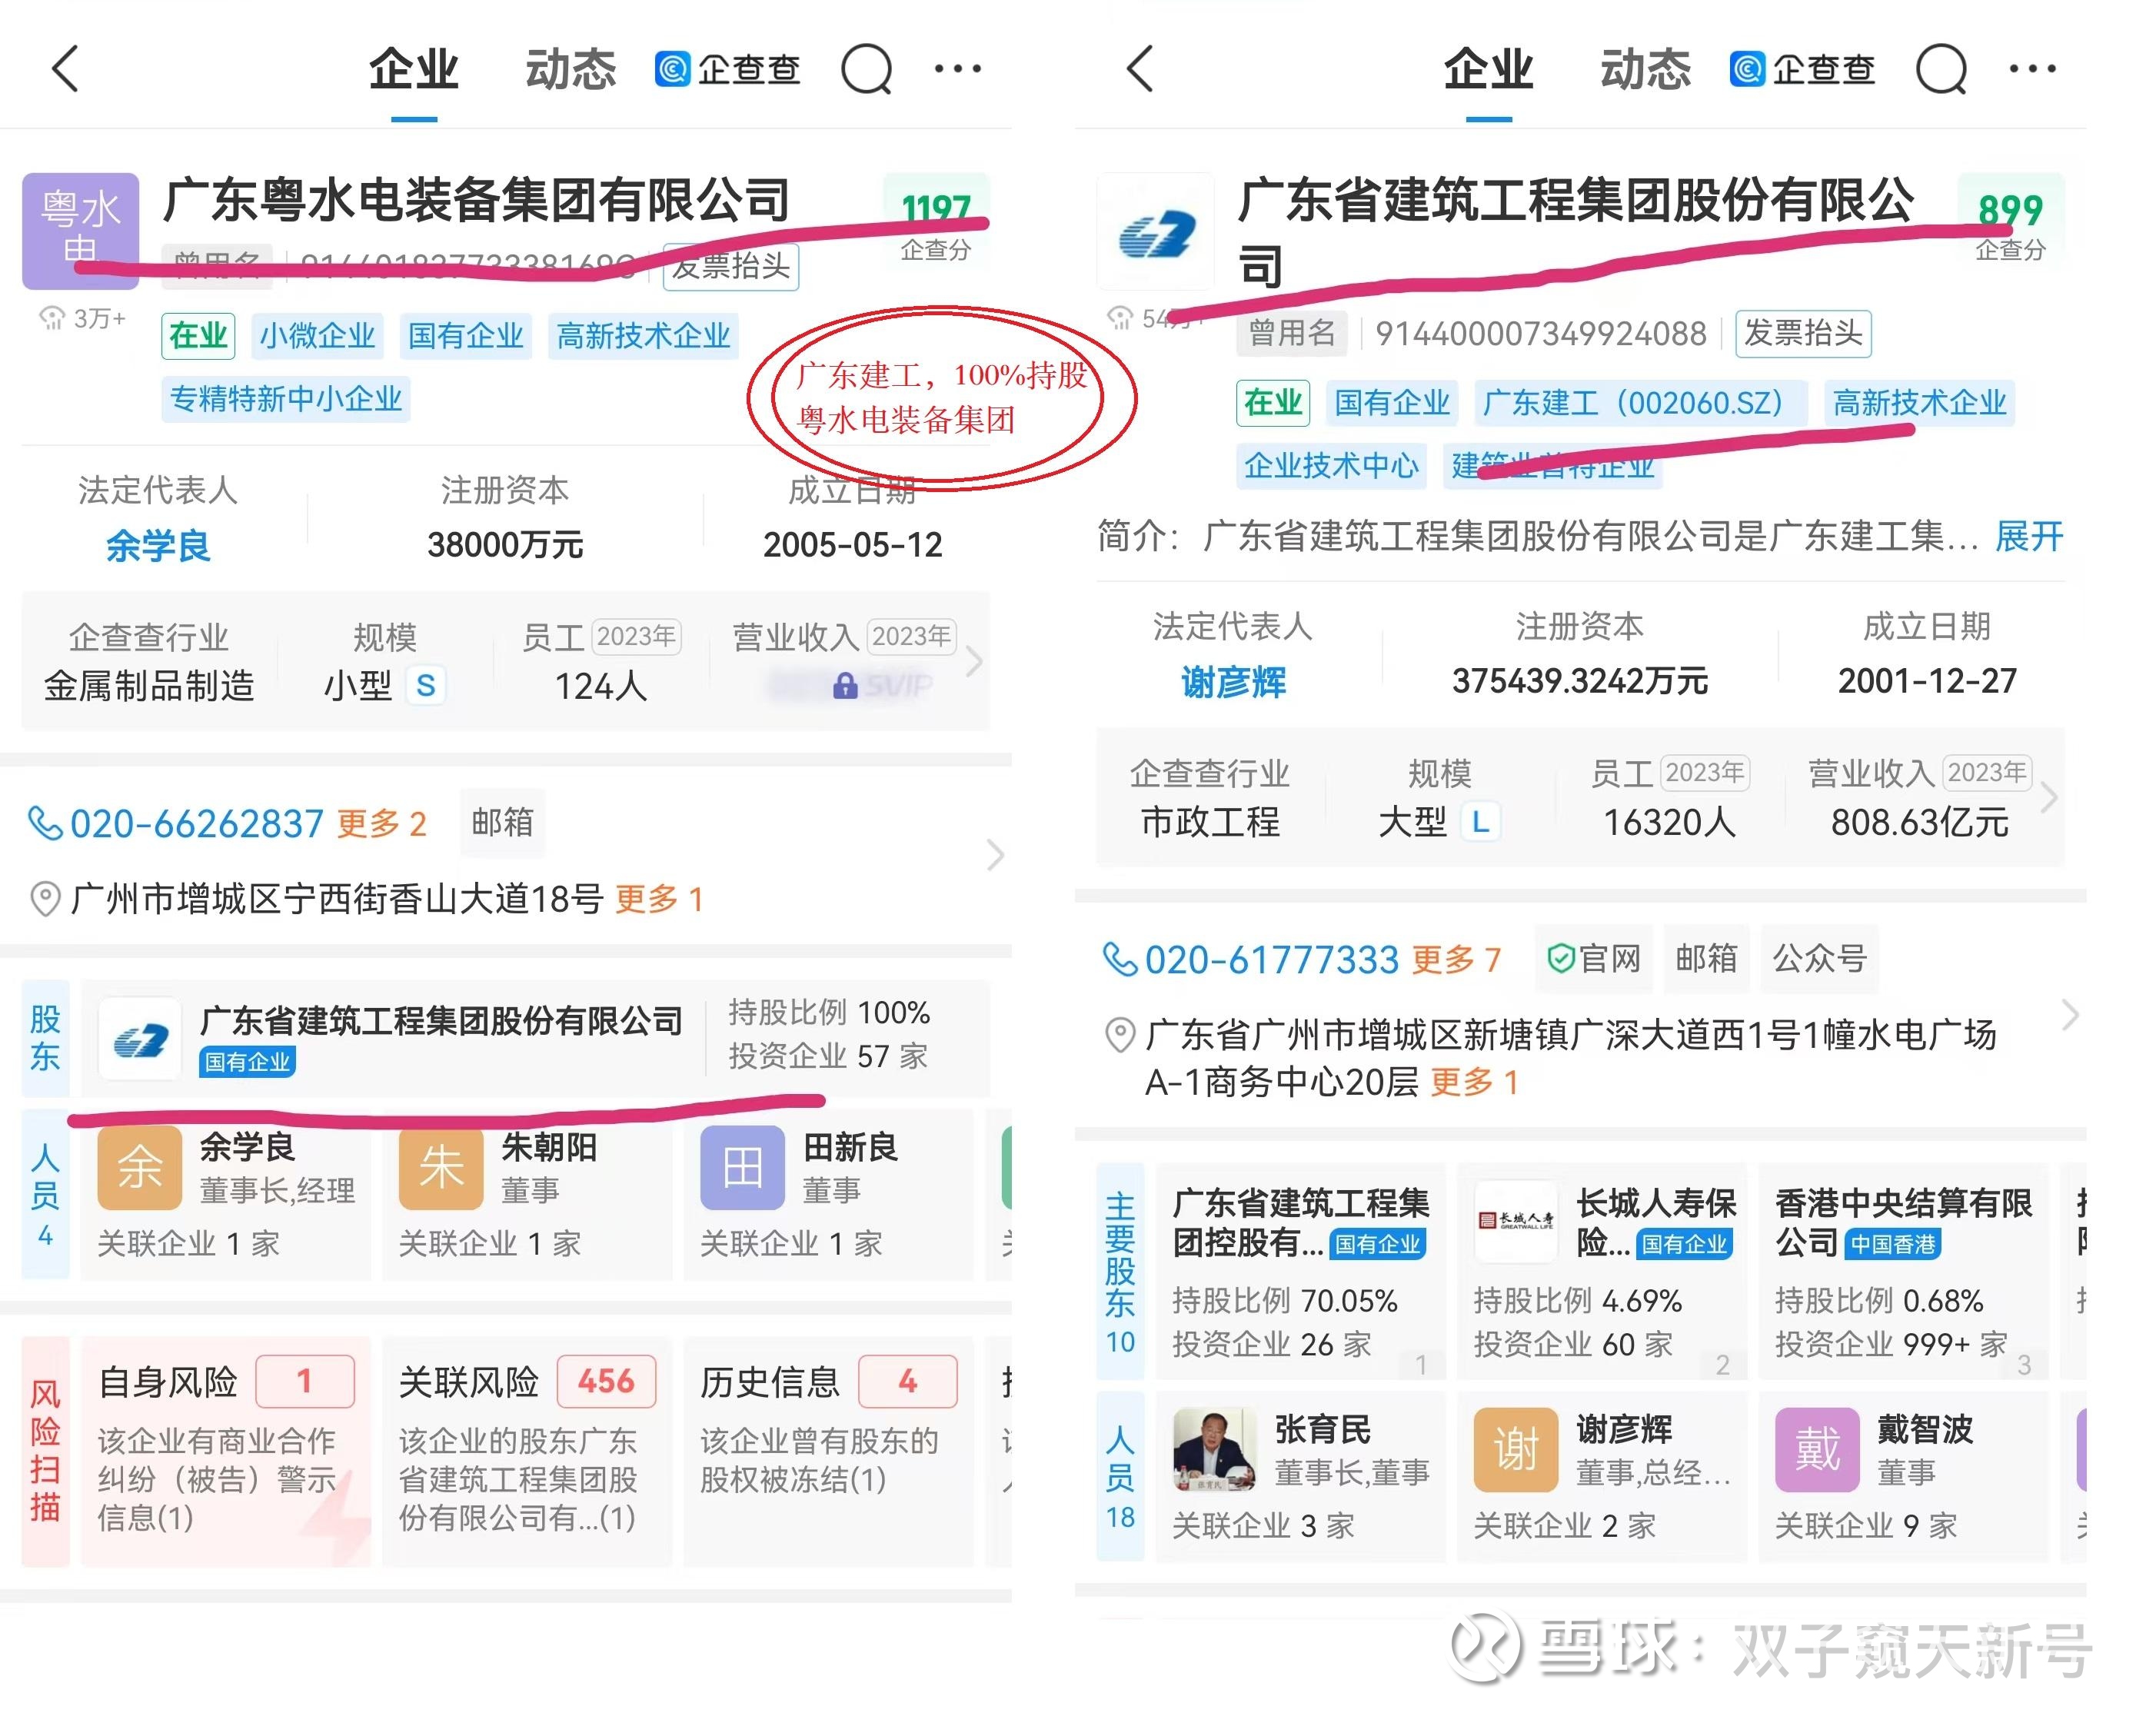Tap 小微企业 tag
The image size is (2156, 1716).
318,336
